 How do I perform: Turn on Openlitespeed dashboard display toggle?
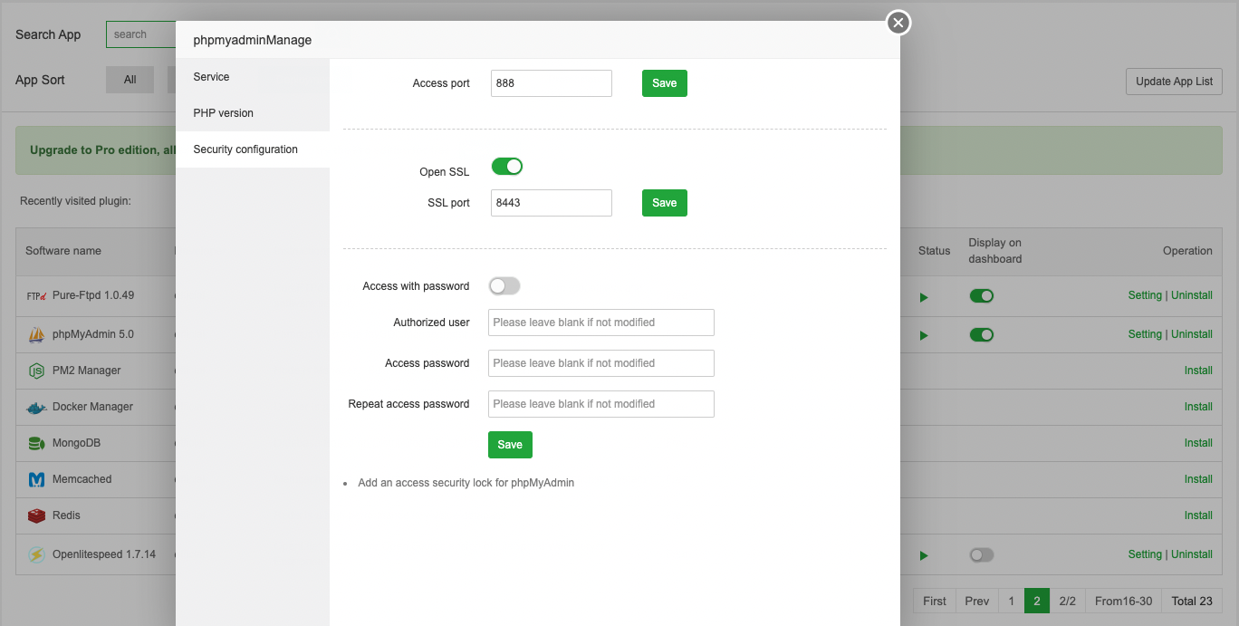click(x=981, y=554)
